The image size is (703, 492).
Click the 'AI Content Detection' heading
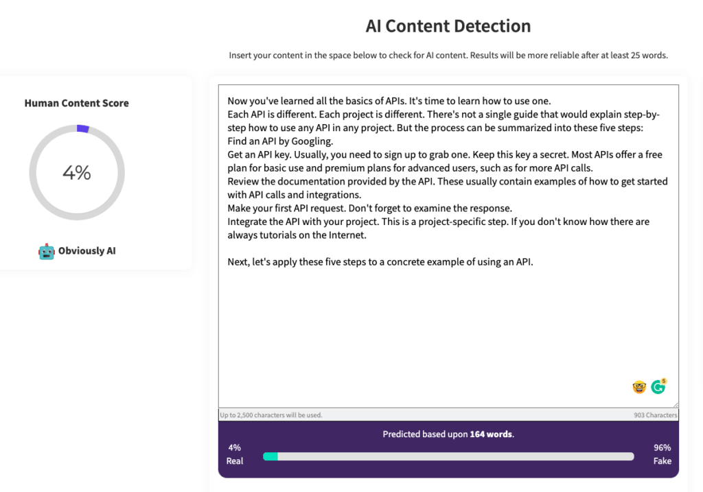(x=448, y=26)
